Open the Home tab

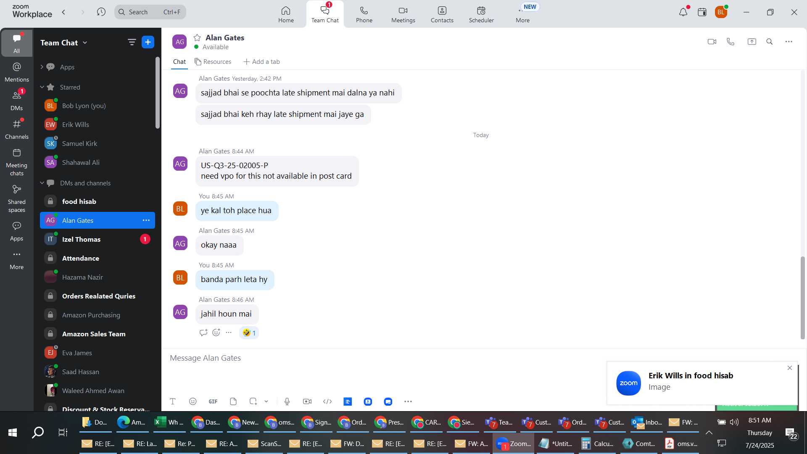pos(286,14)
